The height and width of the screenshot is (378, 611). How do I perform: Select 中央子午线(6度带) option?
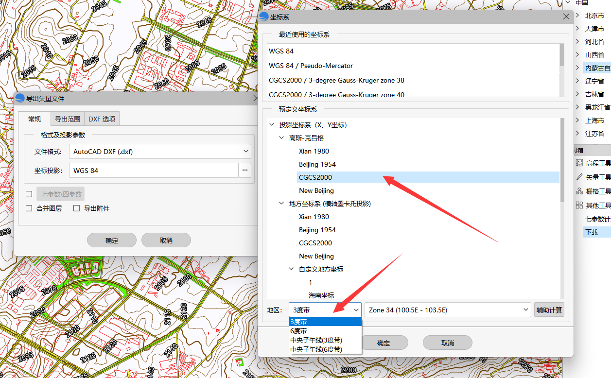pyautogui.click(x=325, y=349)
